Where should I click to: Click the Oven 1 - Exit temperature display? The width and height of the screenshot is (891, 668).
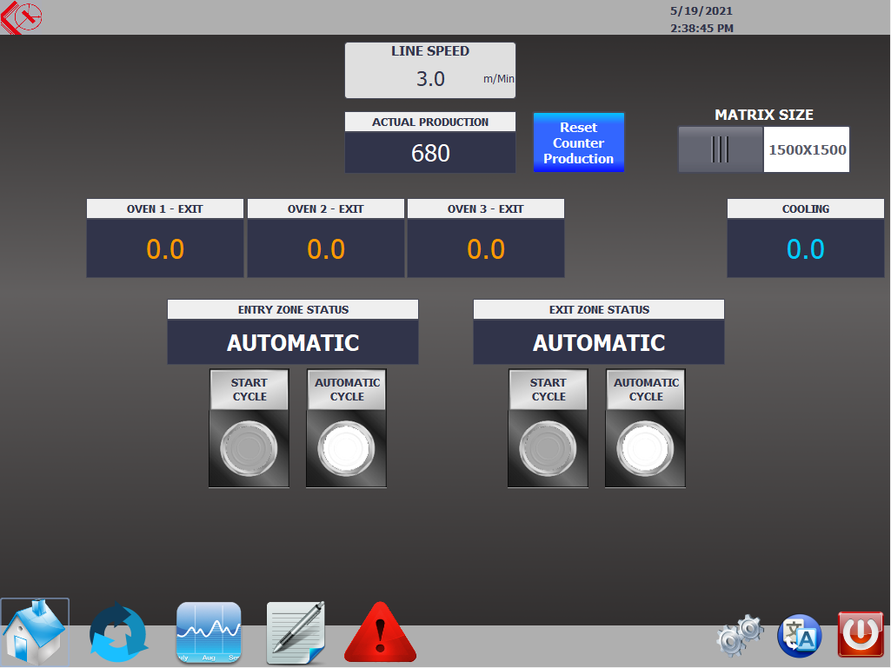[165, 249]
